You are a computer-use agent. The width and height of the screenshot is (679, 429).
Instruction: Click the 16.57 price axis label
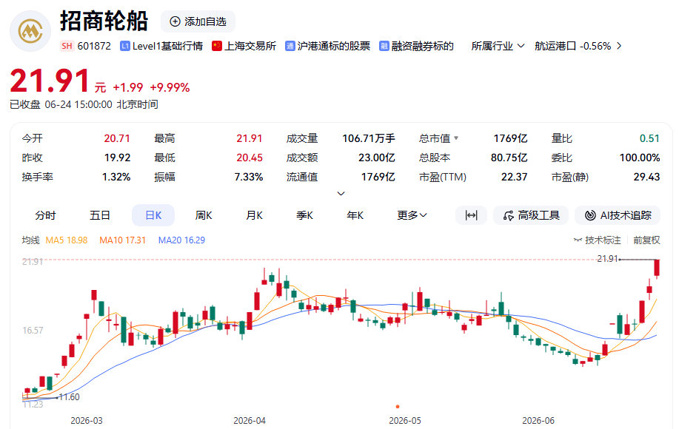tap(33, 331)
